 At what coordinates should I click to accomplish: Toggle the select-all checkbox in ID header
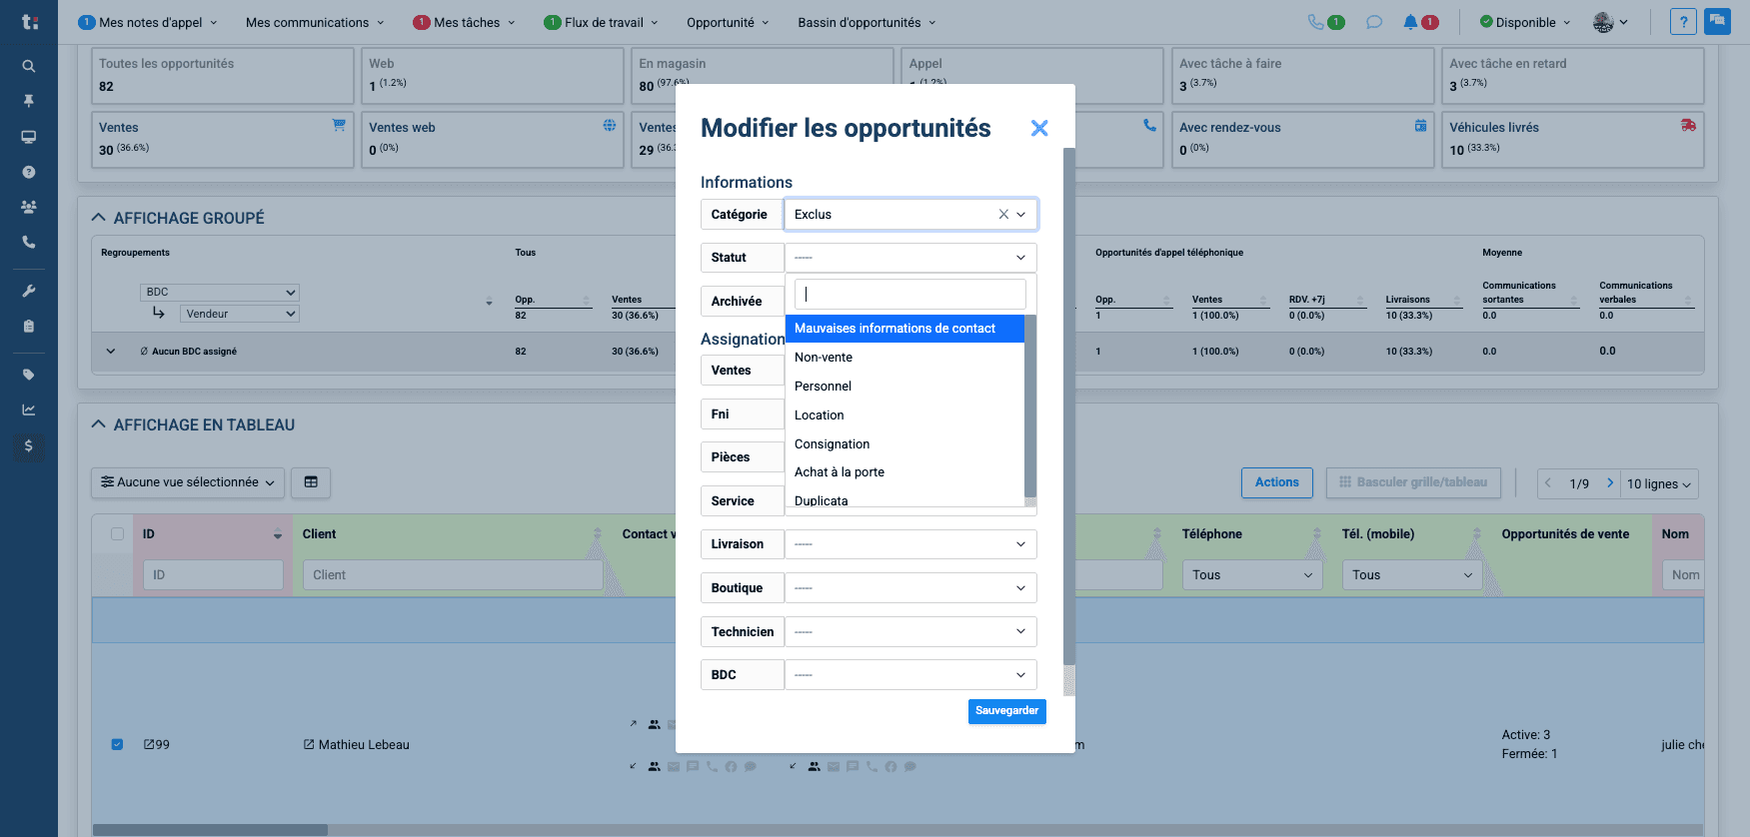coord(117,534)
